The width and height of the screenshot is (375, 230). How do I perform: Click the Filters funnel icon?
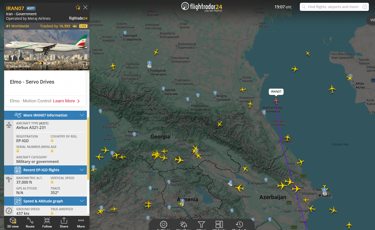(x=201, y=224)
